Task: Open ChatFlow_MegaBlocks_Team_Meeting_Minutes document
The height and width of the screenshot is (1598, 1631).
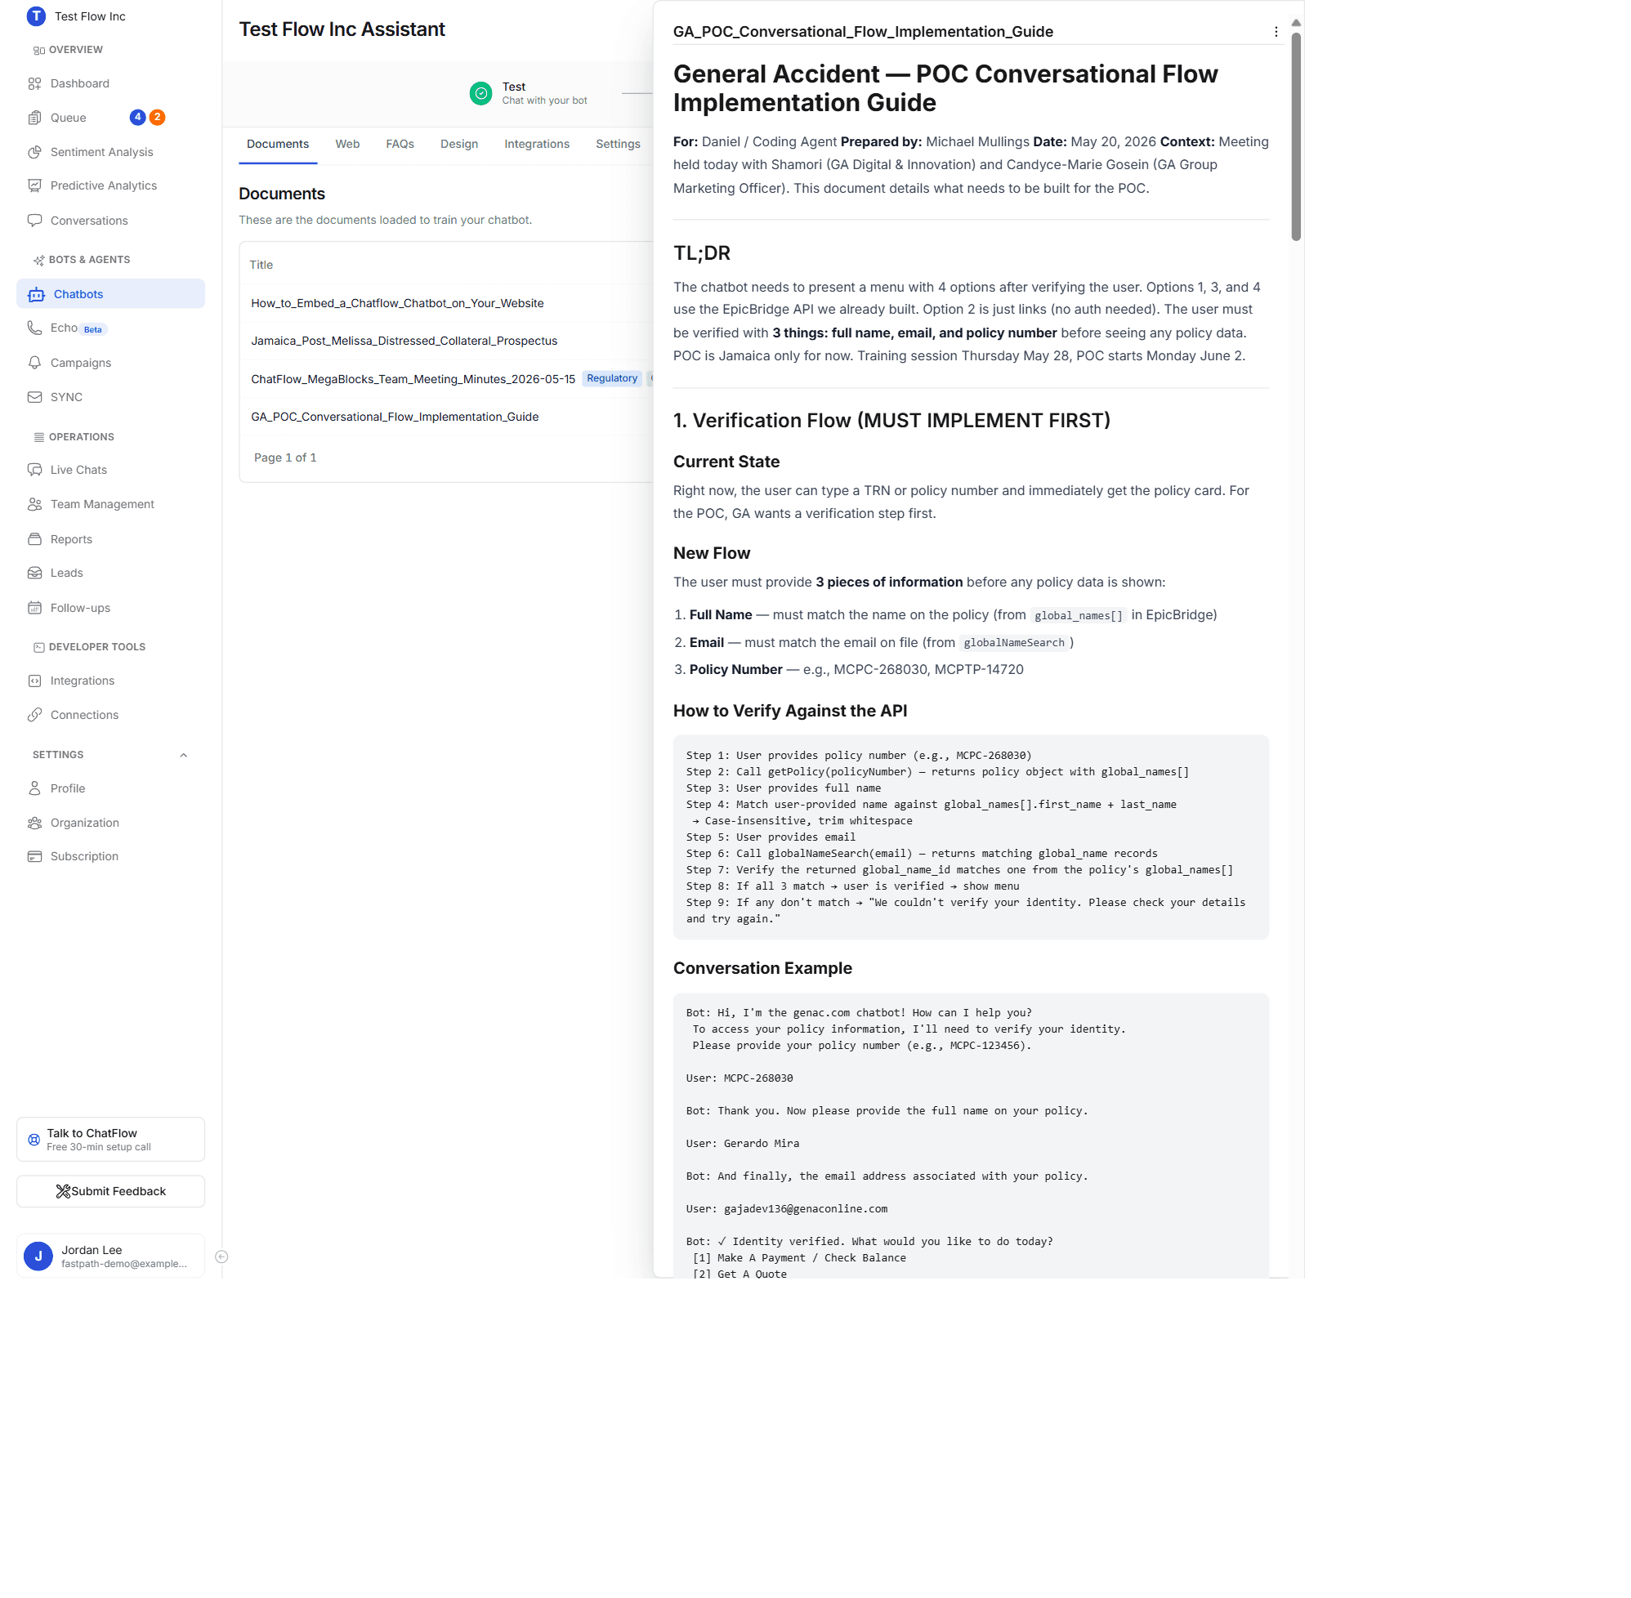Action: pyautogui.click(x=413, y=379)
